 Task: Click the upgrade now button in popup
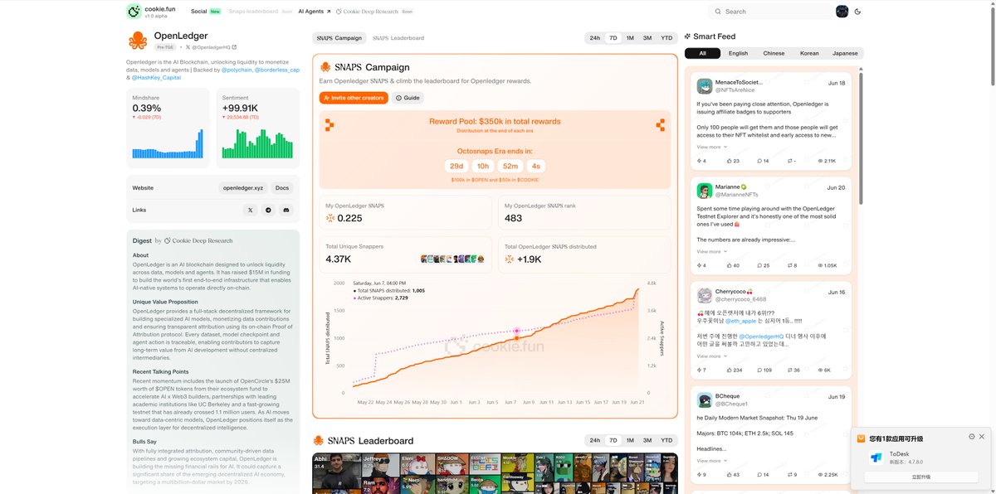pyautogui.click(x=922, y=477)
